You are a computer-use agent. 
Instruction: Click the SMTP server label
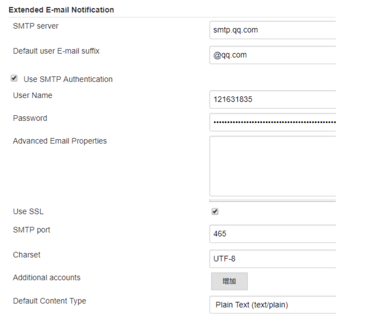(x=36, y=26)
